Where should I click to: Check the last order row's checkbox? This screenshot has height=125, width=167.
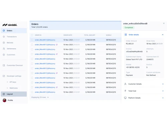[32, 92]
